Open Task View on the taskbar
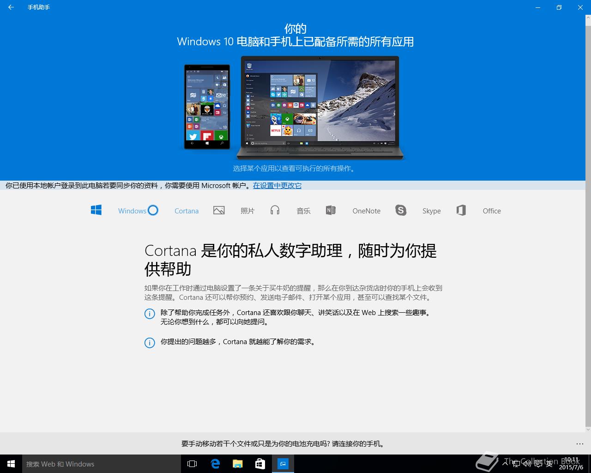 (x=192, y=464)
